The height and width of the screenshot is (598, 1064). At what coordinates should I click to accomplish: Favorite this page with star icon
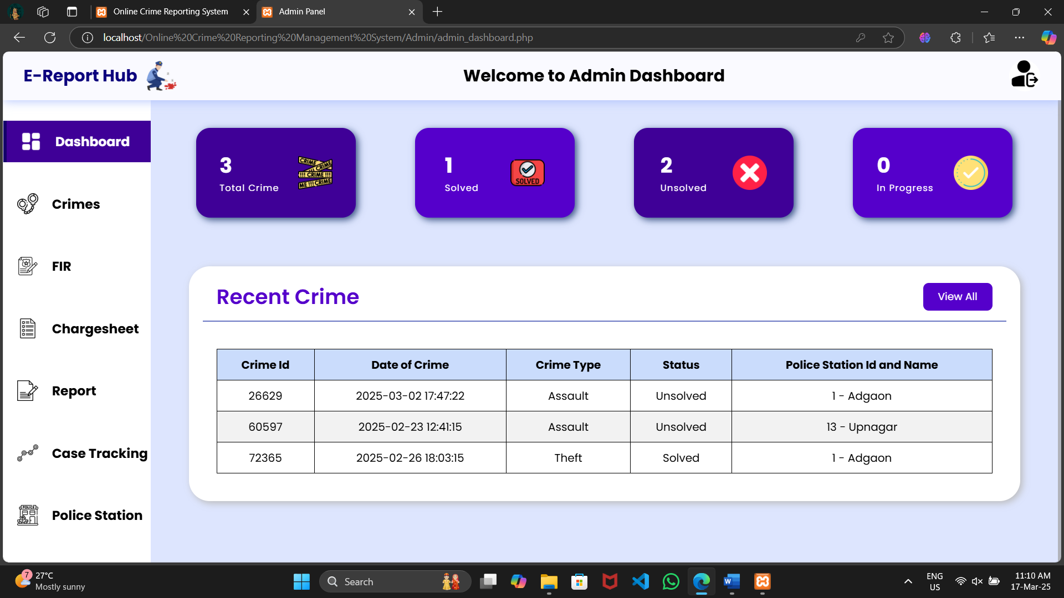pos(888,38)
